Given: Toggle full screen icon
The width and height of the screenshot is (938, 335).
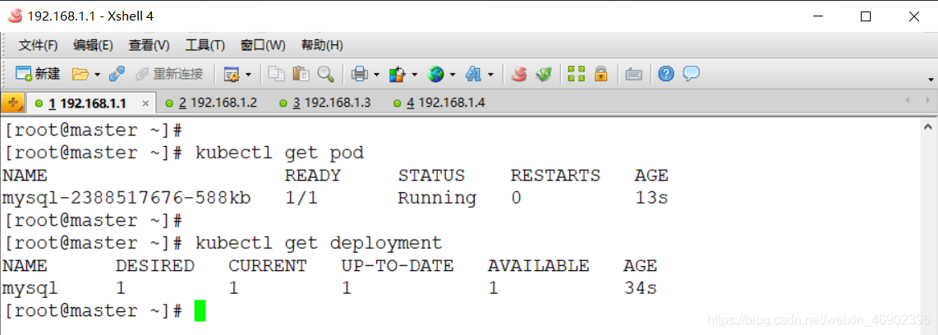Looking at the screenshot, I should pos(576,74).
